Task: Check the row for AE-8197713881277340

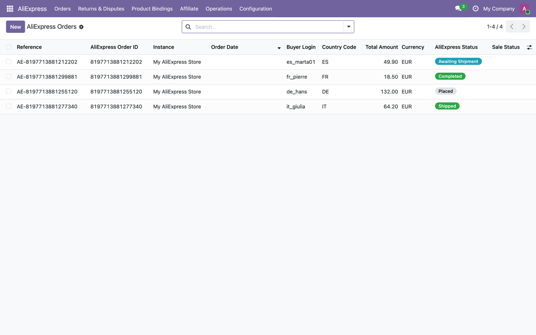Action: click(8, 106)
